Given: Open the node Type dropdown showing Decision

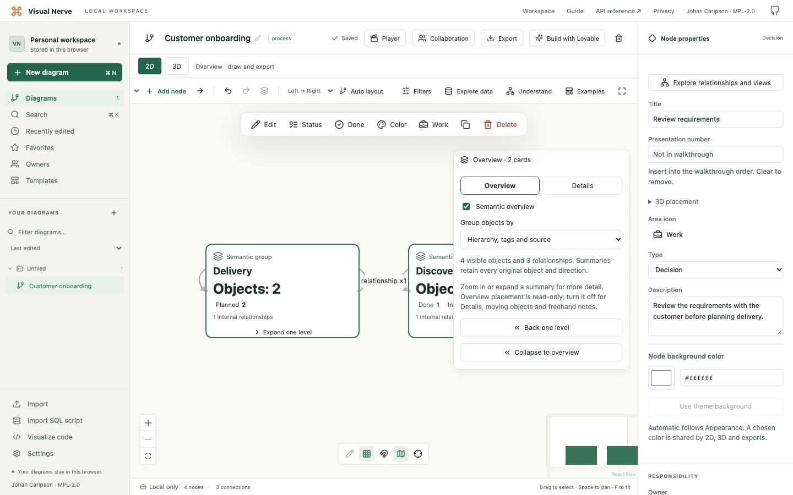Looking at the screenshot, I should (715, 269).
